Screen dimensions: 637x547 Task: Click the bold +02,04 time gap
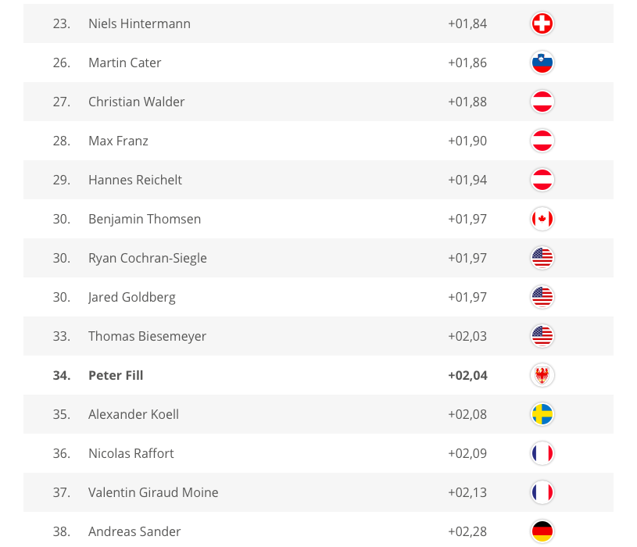coord(467,375)
